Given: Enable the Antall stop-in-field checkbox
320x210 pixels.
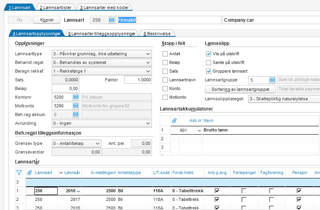Looking at the screenshot, I should click(x=165, y=54).
